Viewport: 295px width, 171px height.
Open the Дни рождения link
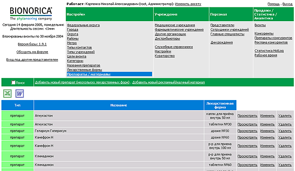pos(222,42)
